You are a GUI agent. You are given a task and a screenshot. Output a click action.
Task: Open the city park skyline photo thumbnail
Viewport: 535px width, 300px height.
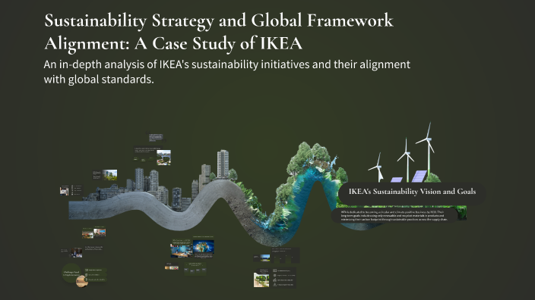(109, 175)
